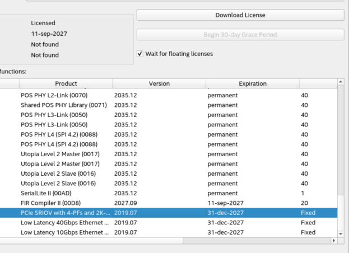Screen dimensions: 349x253
Task: Select first Utopia Level 2 Slave row
Action: tap(58, 174)
